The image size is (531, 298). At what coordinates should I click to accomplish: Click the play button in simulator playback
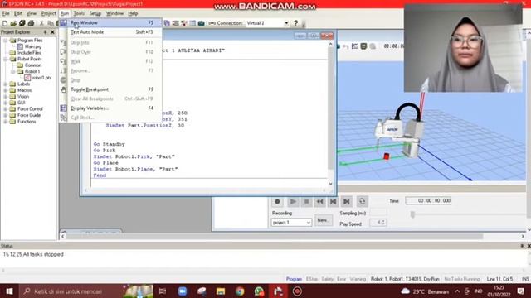pyautogui.click(x=293, y=201)
